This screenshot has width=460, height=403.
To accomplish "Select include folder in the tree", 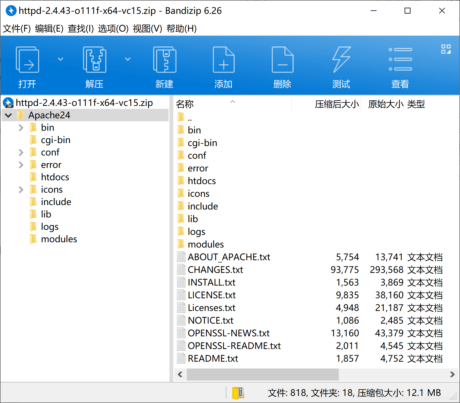I will (x=56, y=202).
